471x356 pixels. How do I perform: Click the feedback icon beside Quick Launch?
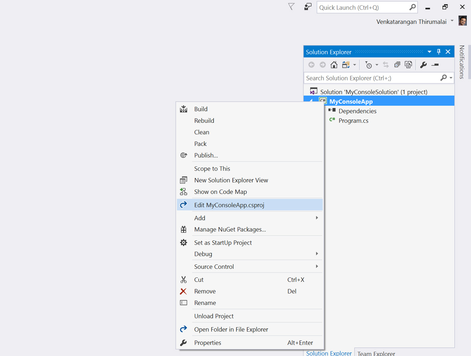[x=308, y=7]
